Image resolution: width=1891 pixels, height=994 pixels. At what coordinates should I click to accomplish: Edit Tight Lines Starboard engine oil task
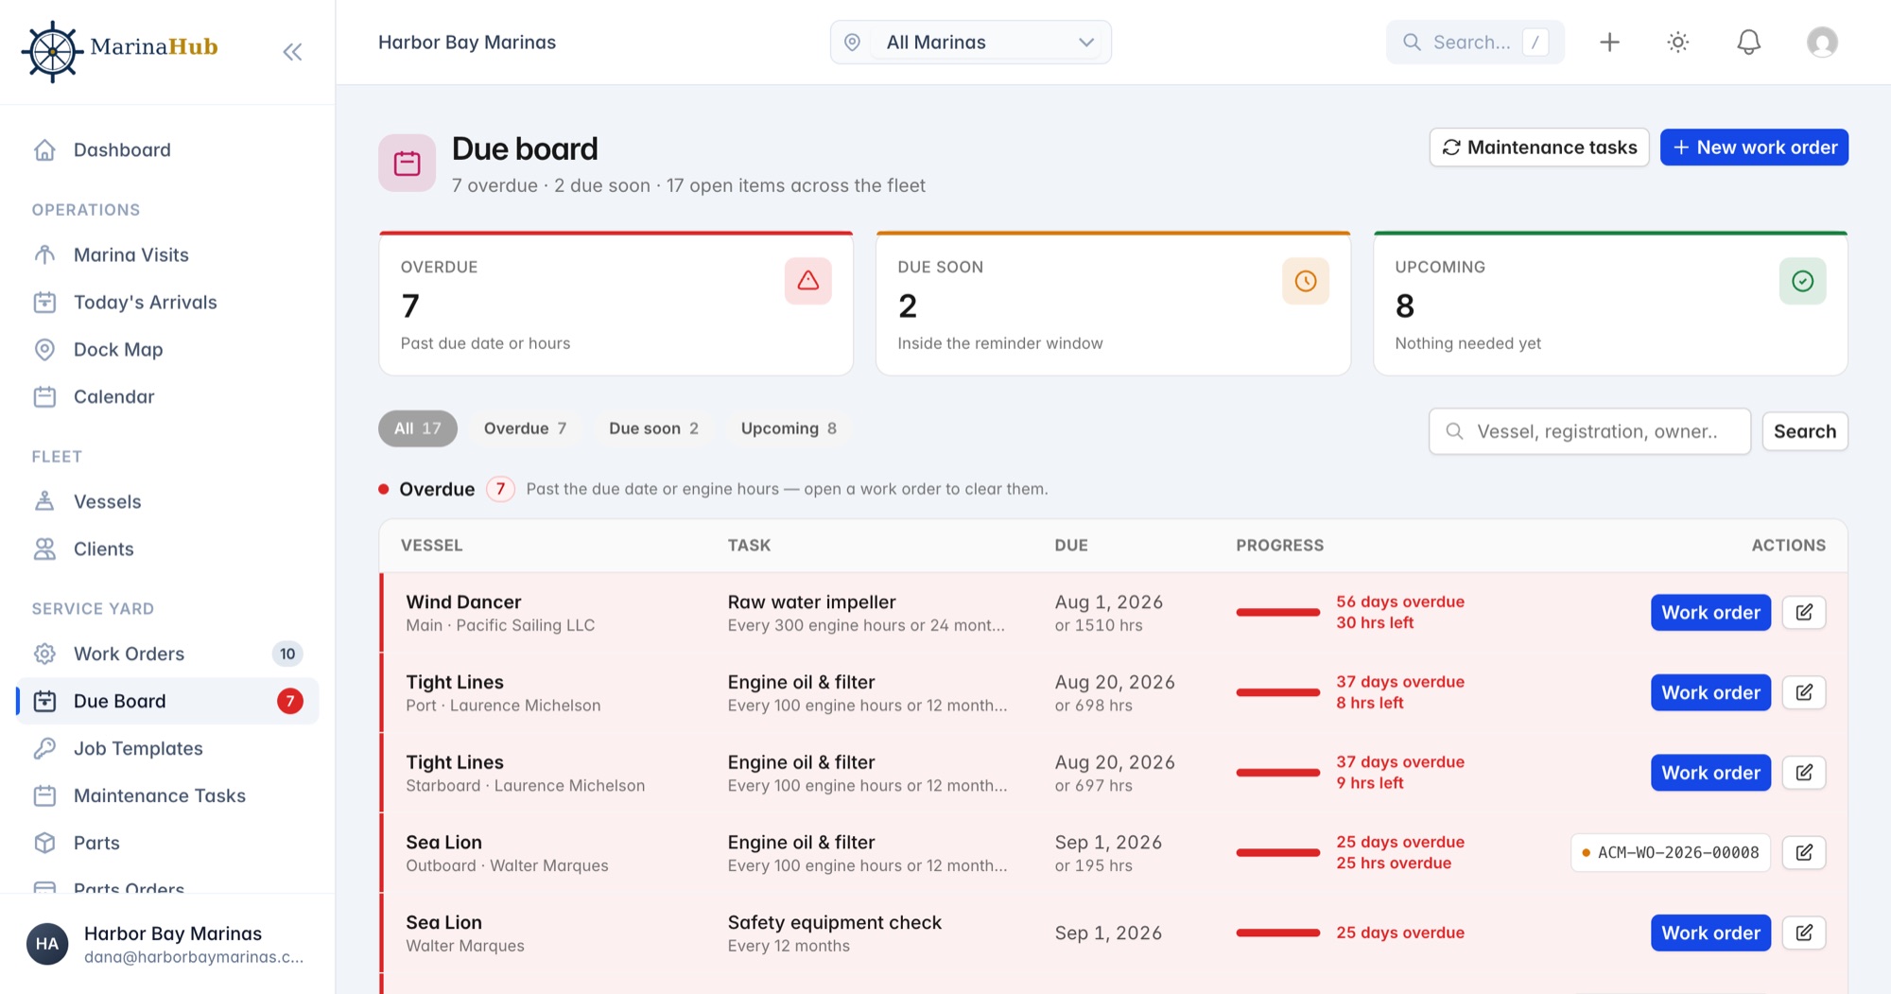[x=1803, y=773]
